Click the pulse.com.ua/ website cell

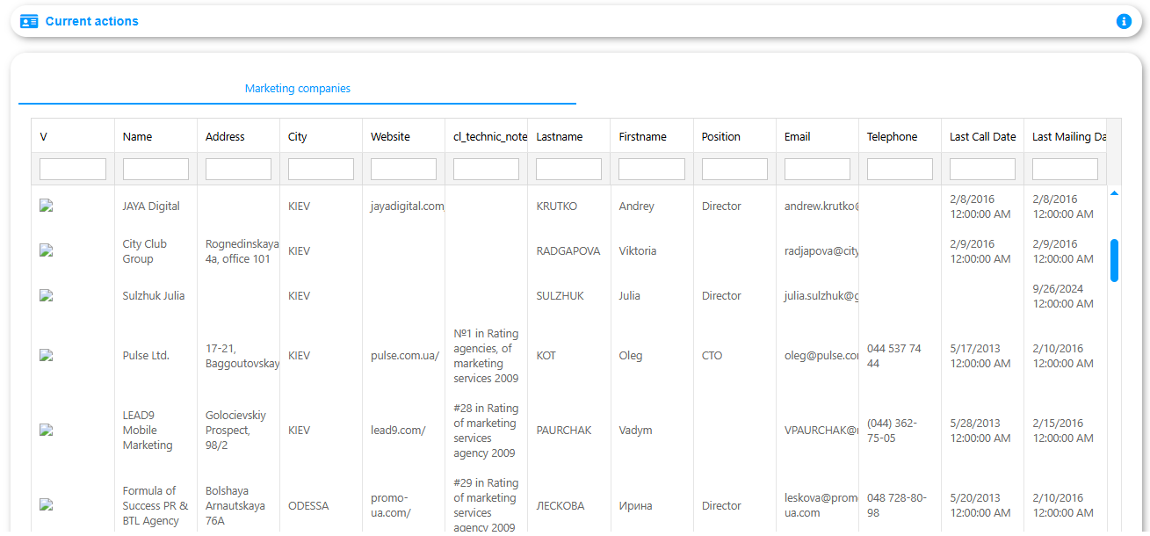click(x=405, y=355)
